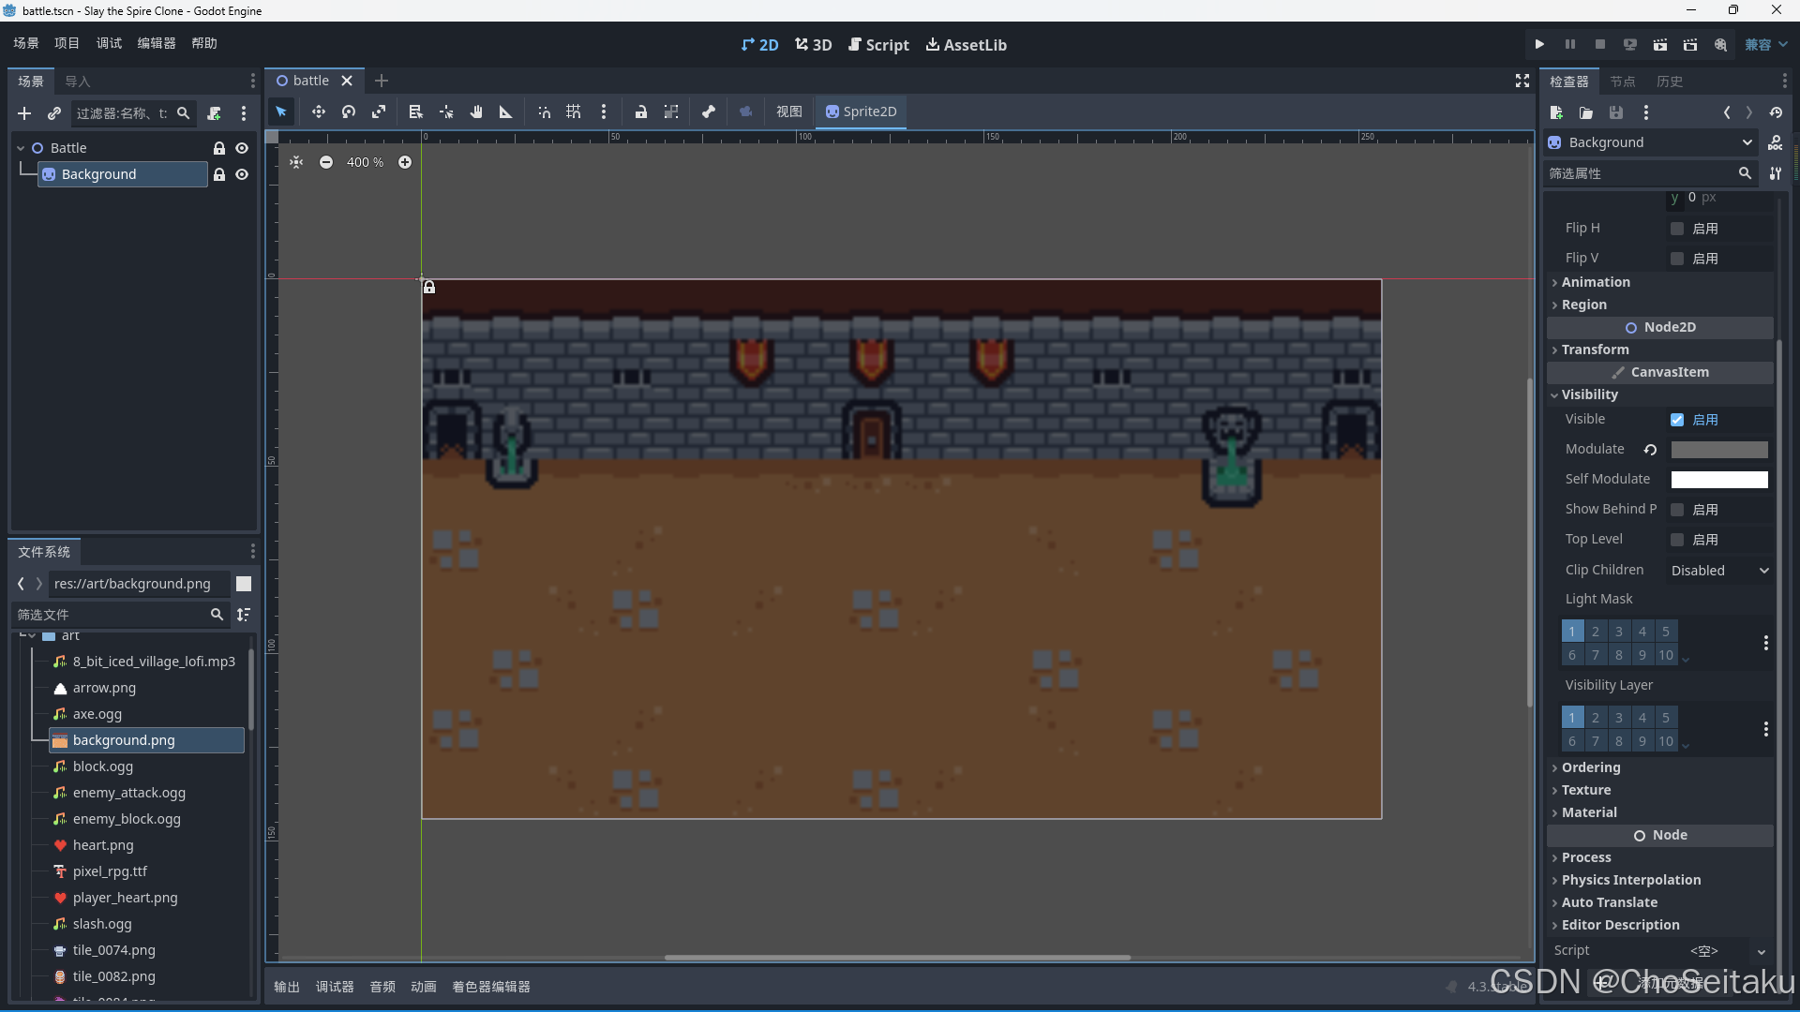Expand the Material section
1800x1012 pixels.
pyautogui.click(x=1659, y=812)
